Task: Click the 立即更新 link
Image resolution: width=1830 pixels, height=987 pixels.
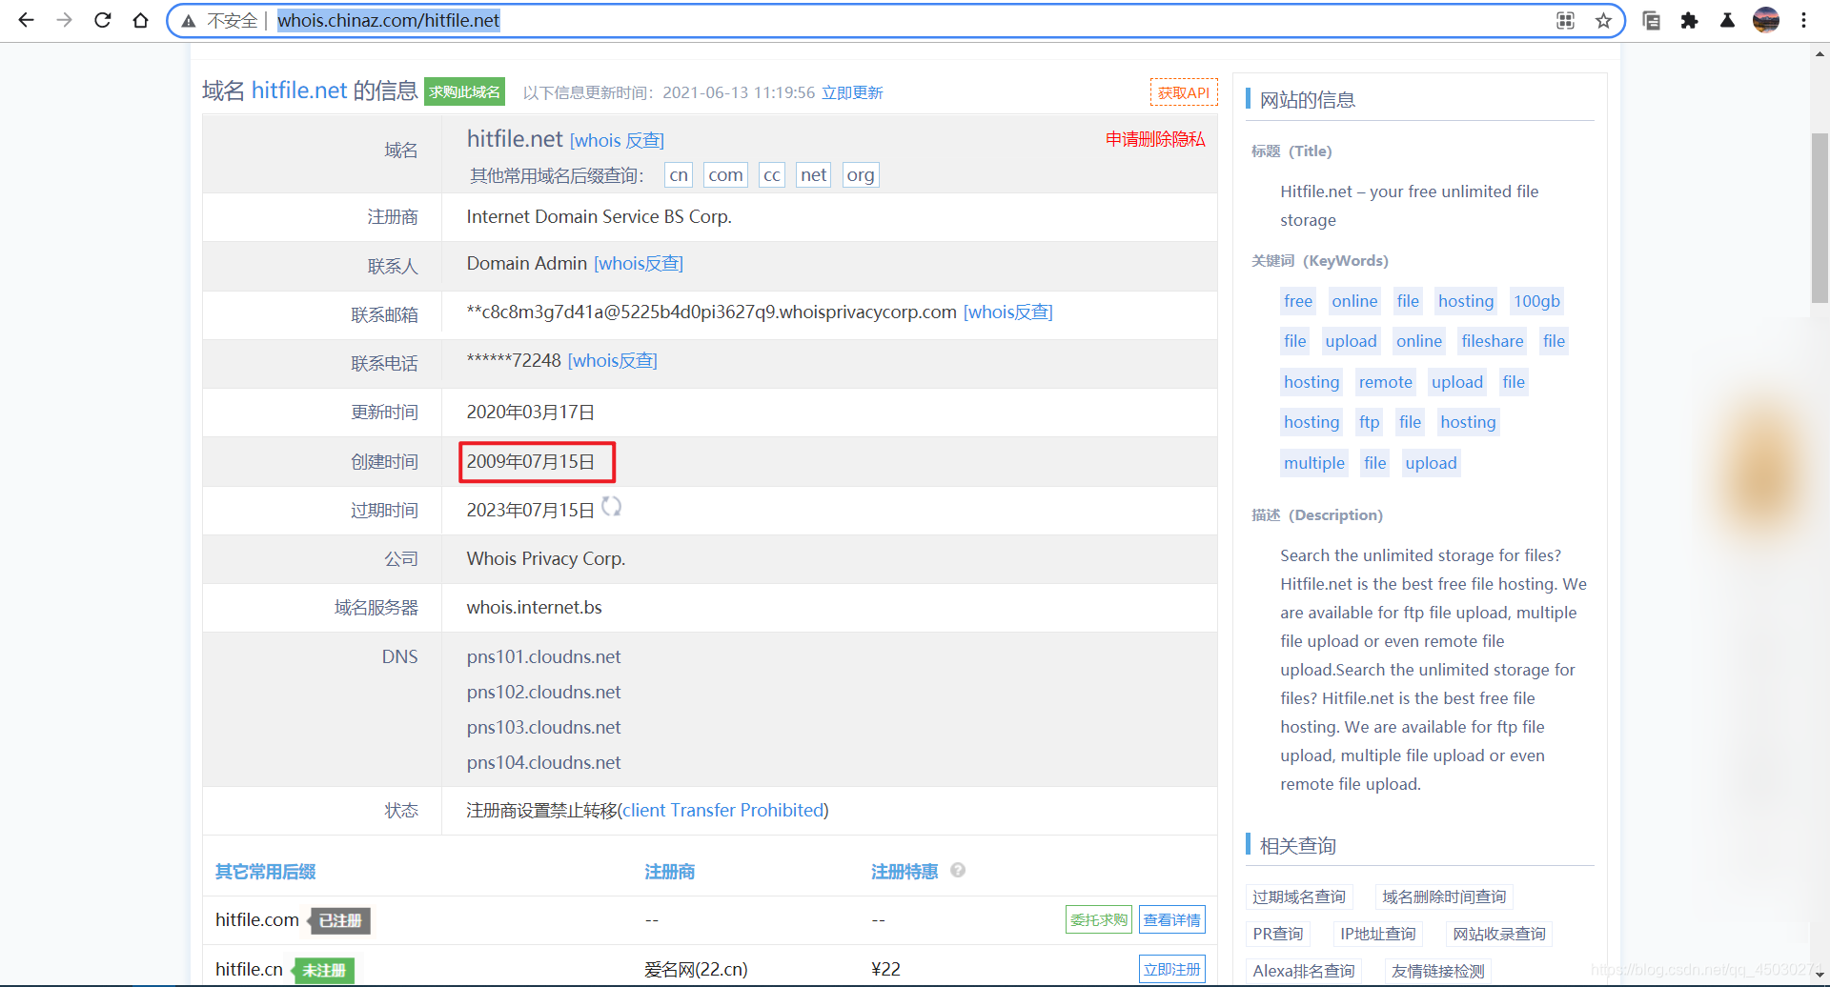Action: coord(852,92)
